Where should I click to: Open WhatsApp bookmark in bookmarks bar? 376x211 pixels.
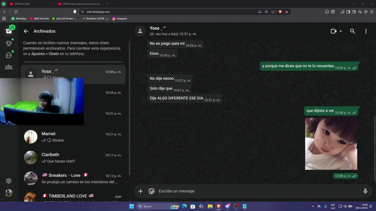tap(19, 18)
